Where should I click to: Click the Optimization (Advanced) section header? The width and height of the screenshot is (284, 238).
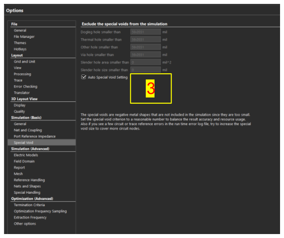32,198
